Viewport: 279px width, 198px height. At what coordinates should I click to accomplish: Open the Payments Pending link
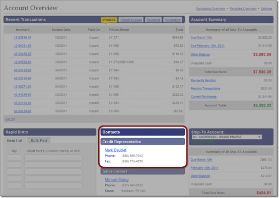pyautogui.click(x=203, y=81)
